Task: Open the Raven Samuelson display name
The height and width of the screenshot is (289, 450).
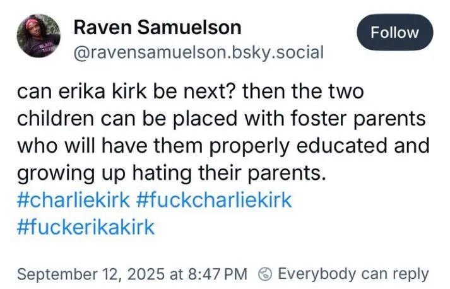Action: click(157, 28)
